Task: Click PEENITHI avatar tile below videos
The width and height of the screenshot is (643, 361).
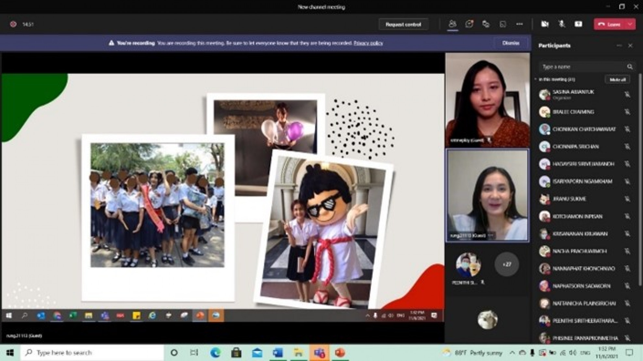Action: (x=468, y=264)
